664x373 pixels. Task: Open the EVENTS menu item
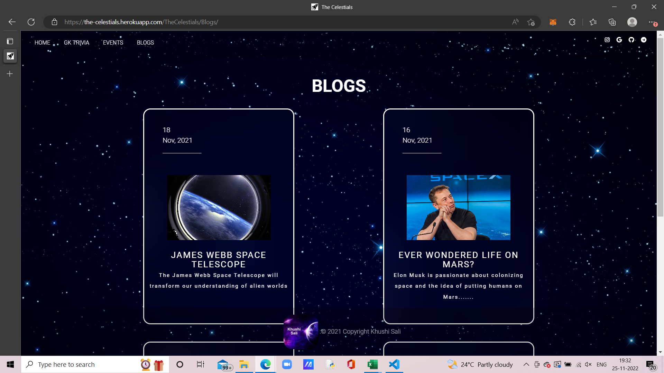tap(113, 42)
